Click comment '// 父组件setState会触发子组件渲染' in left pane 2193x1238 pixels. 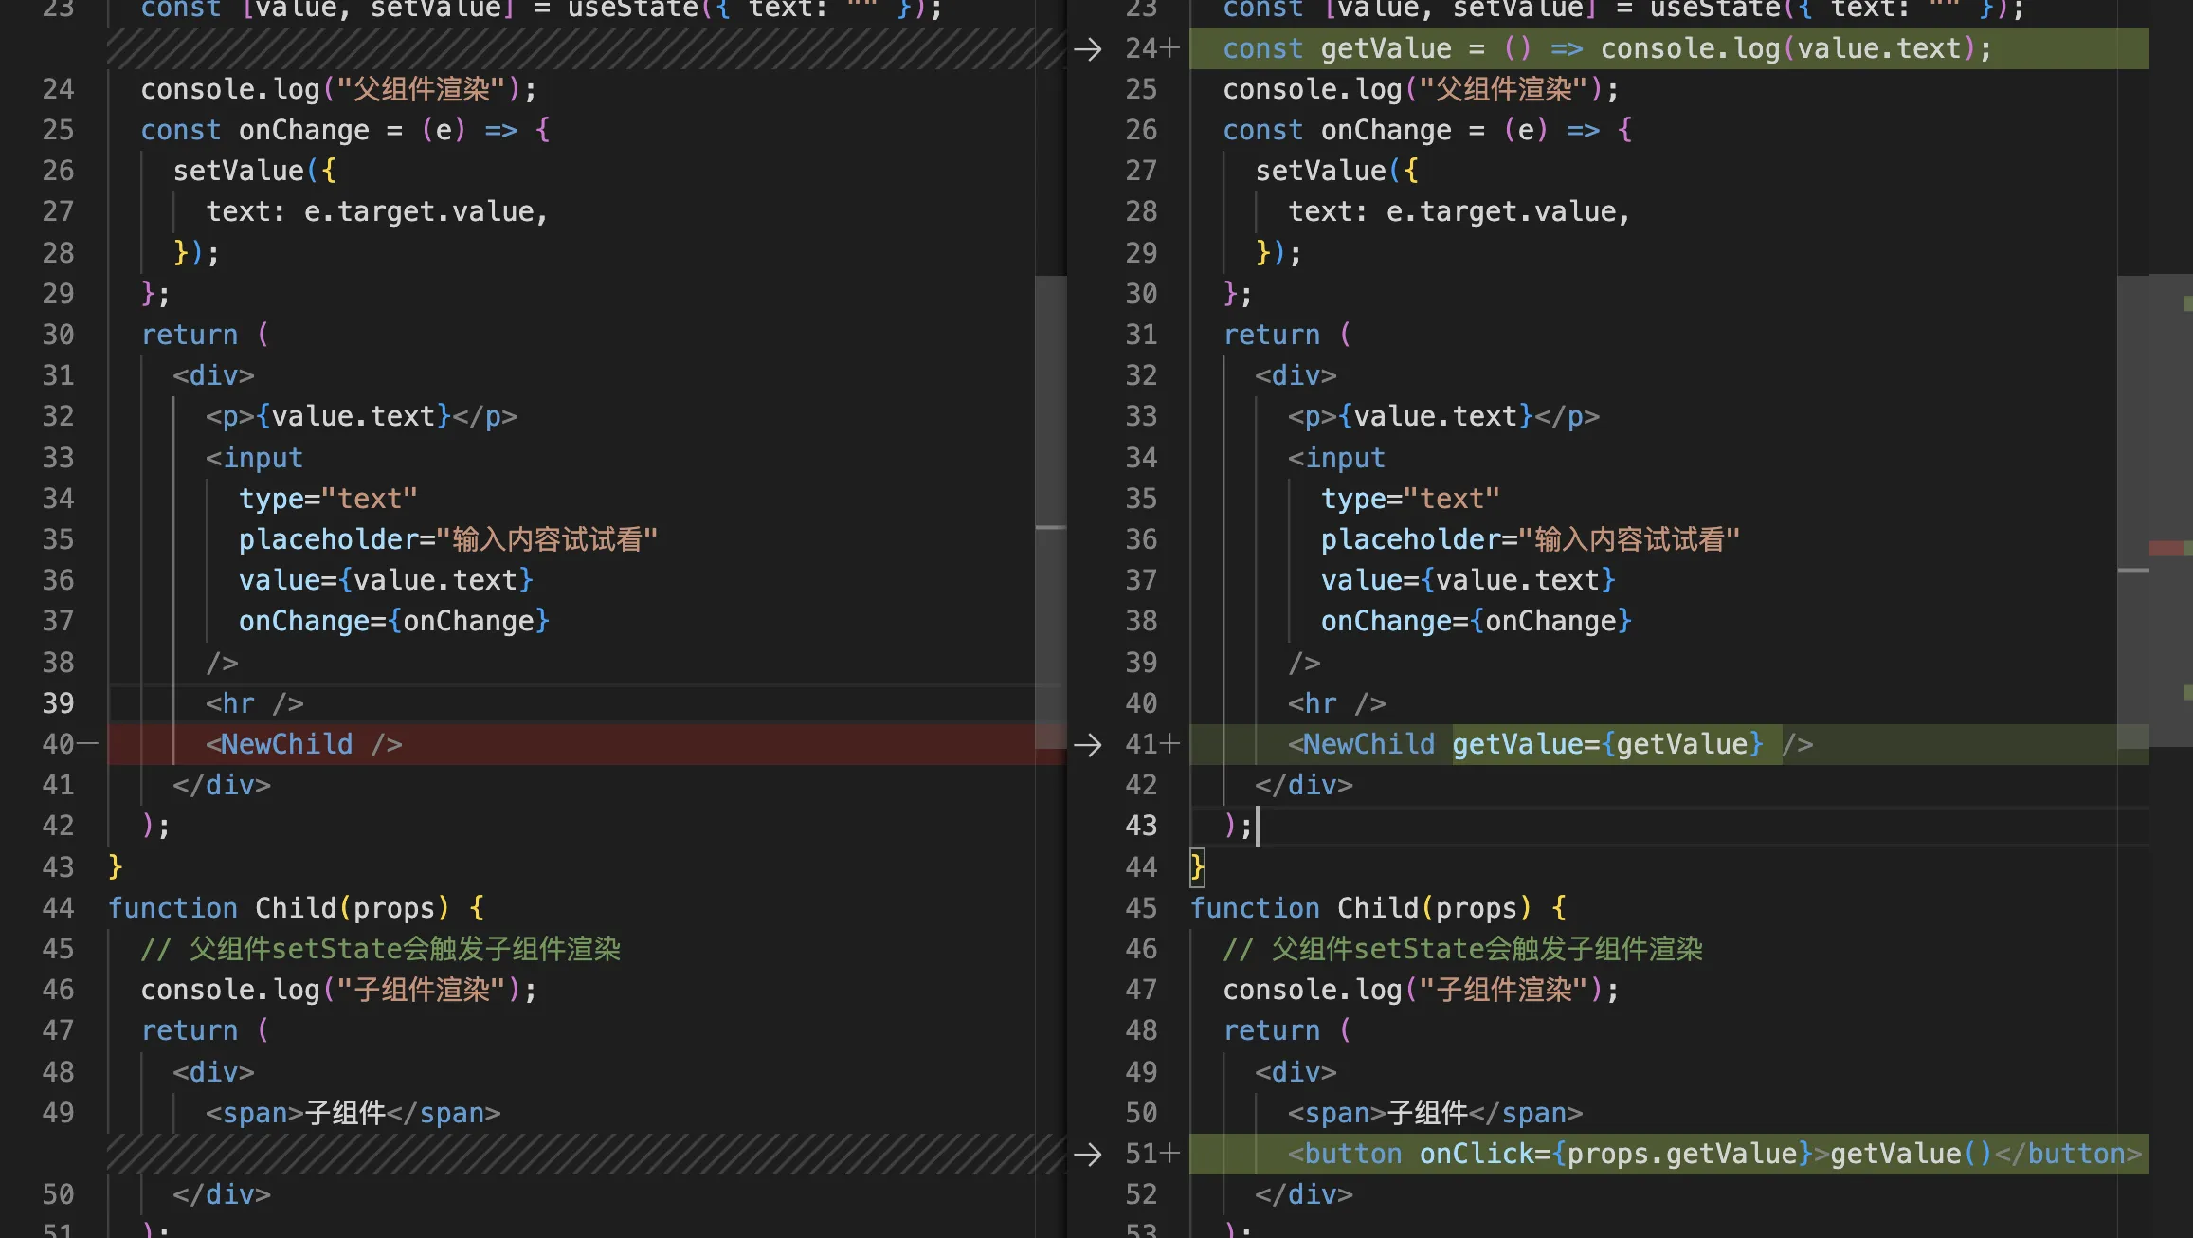381,949
